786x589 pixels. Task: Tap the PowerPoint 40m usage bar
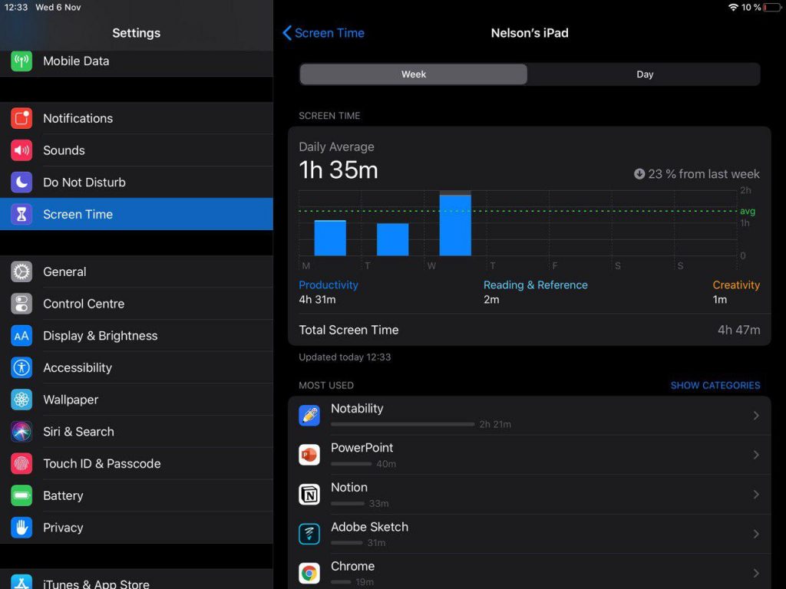click(351, 464)
